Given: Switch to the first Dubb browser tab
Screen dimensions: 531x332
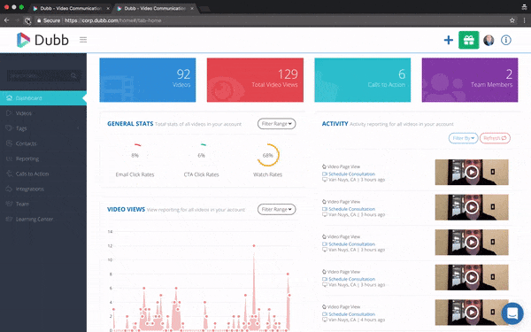Looking at the screenshot, I should pos(71,8).
